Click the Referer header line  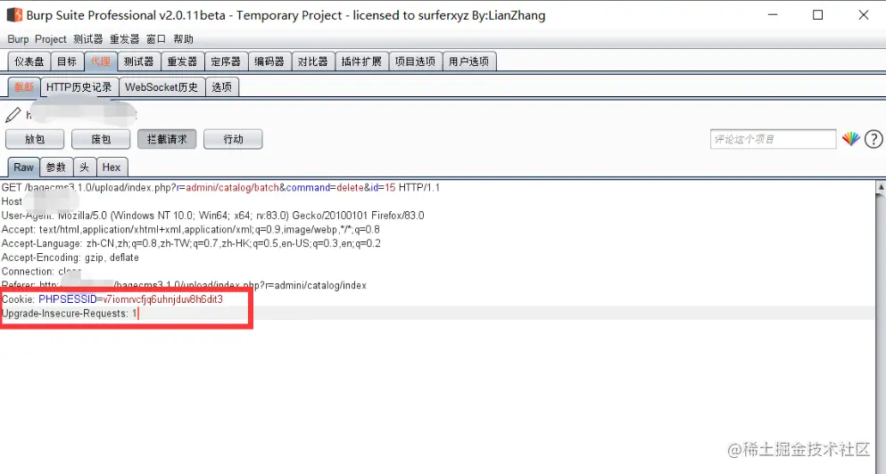pos(184,285)
